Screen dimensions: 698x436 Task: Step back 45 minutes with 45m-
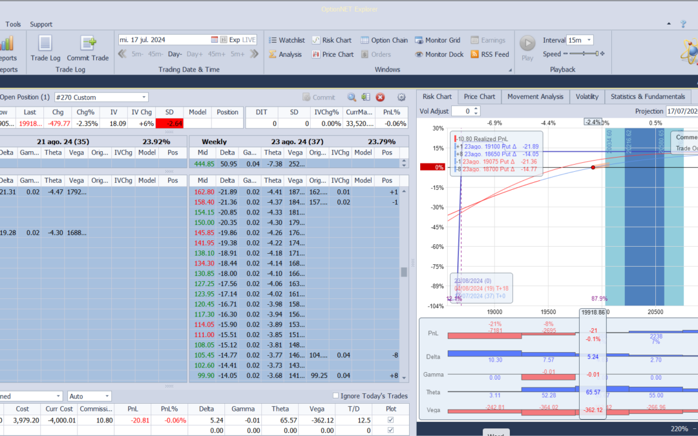click(x=155, y=54)
